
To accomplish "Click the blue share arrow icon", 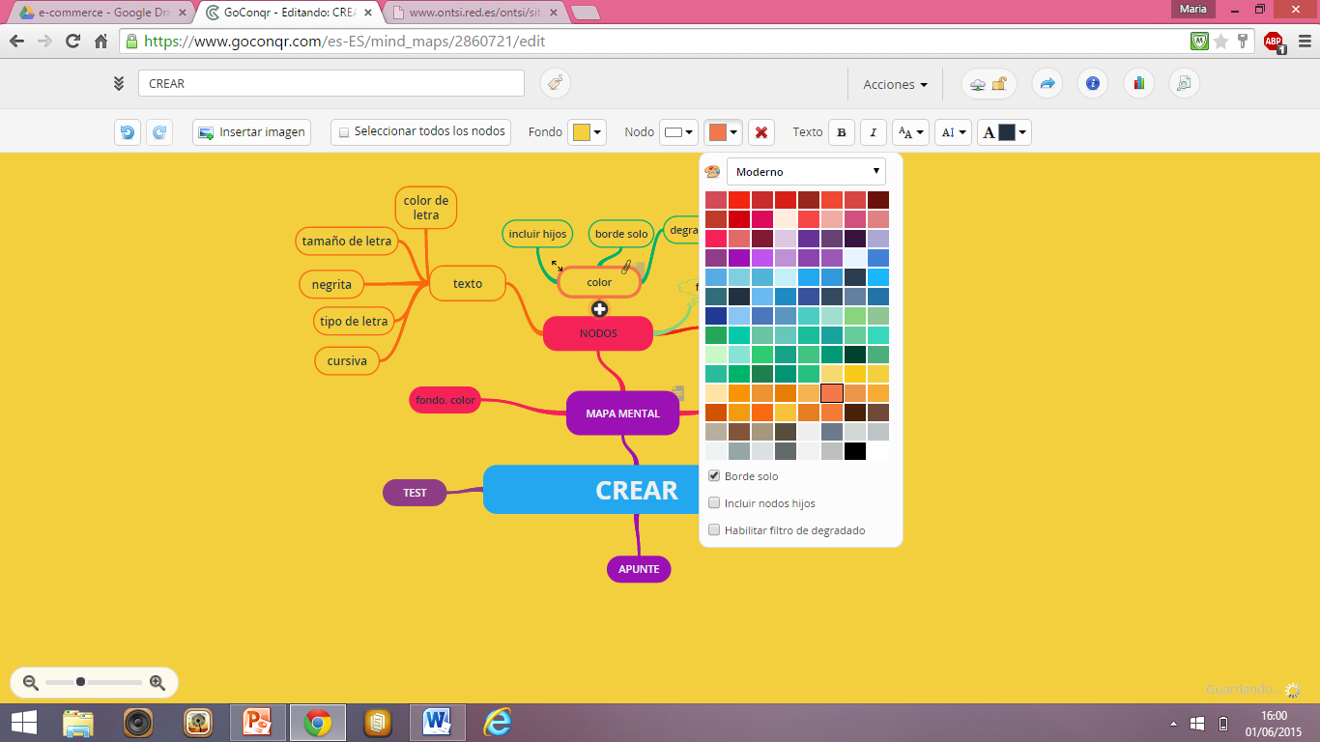I will tap(1047, 84).
